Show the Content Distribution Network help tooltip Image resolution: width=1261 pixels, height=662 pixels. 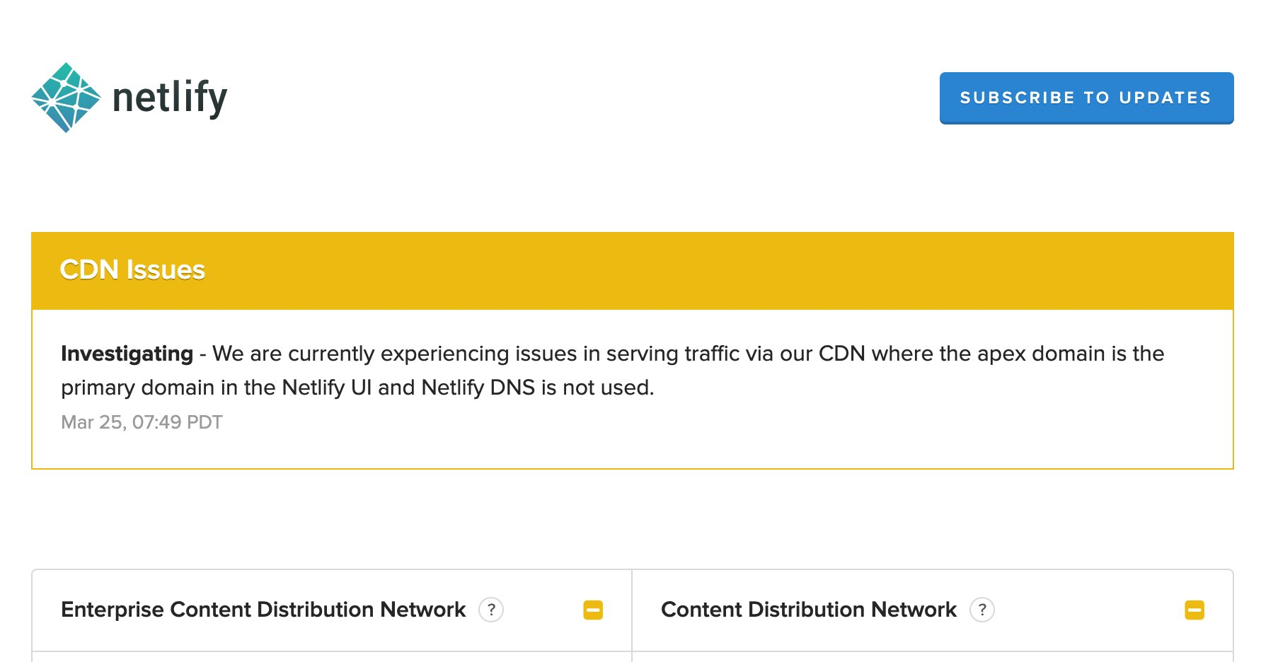tap(981, 610)
